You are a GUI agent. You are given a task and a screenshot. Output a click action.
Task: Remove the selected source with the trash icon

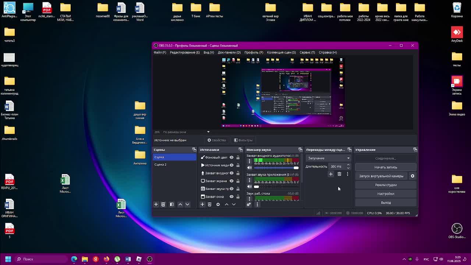210,204
